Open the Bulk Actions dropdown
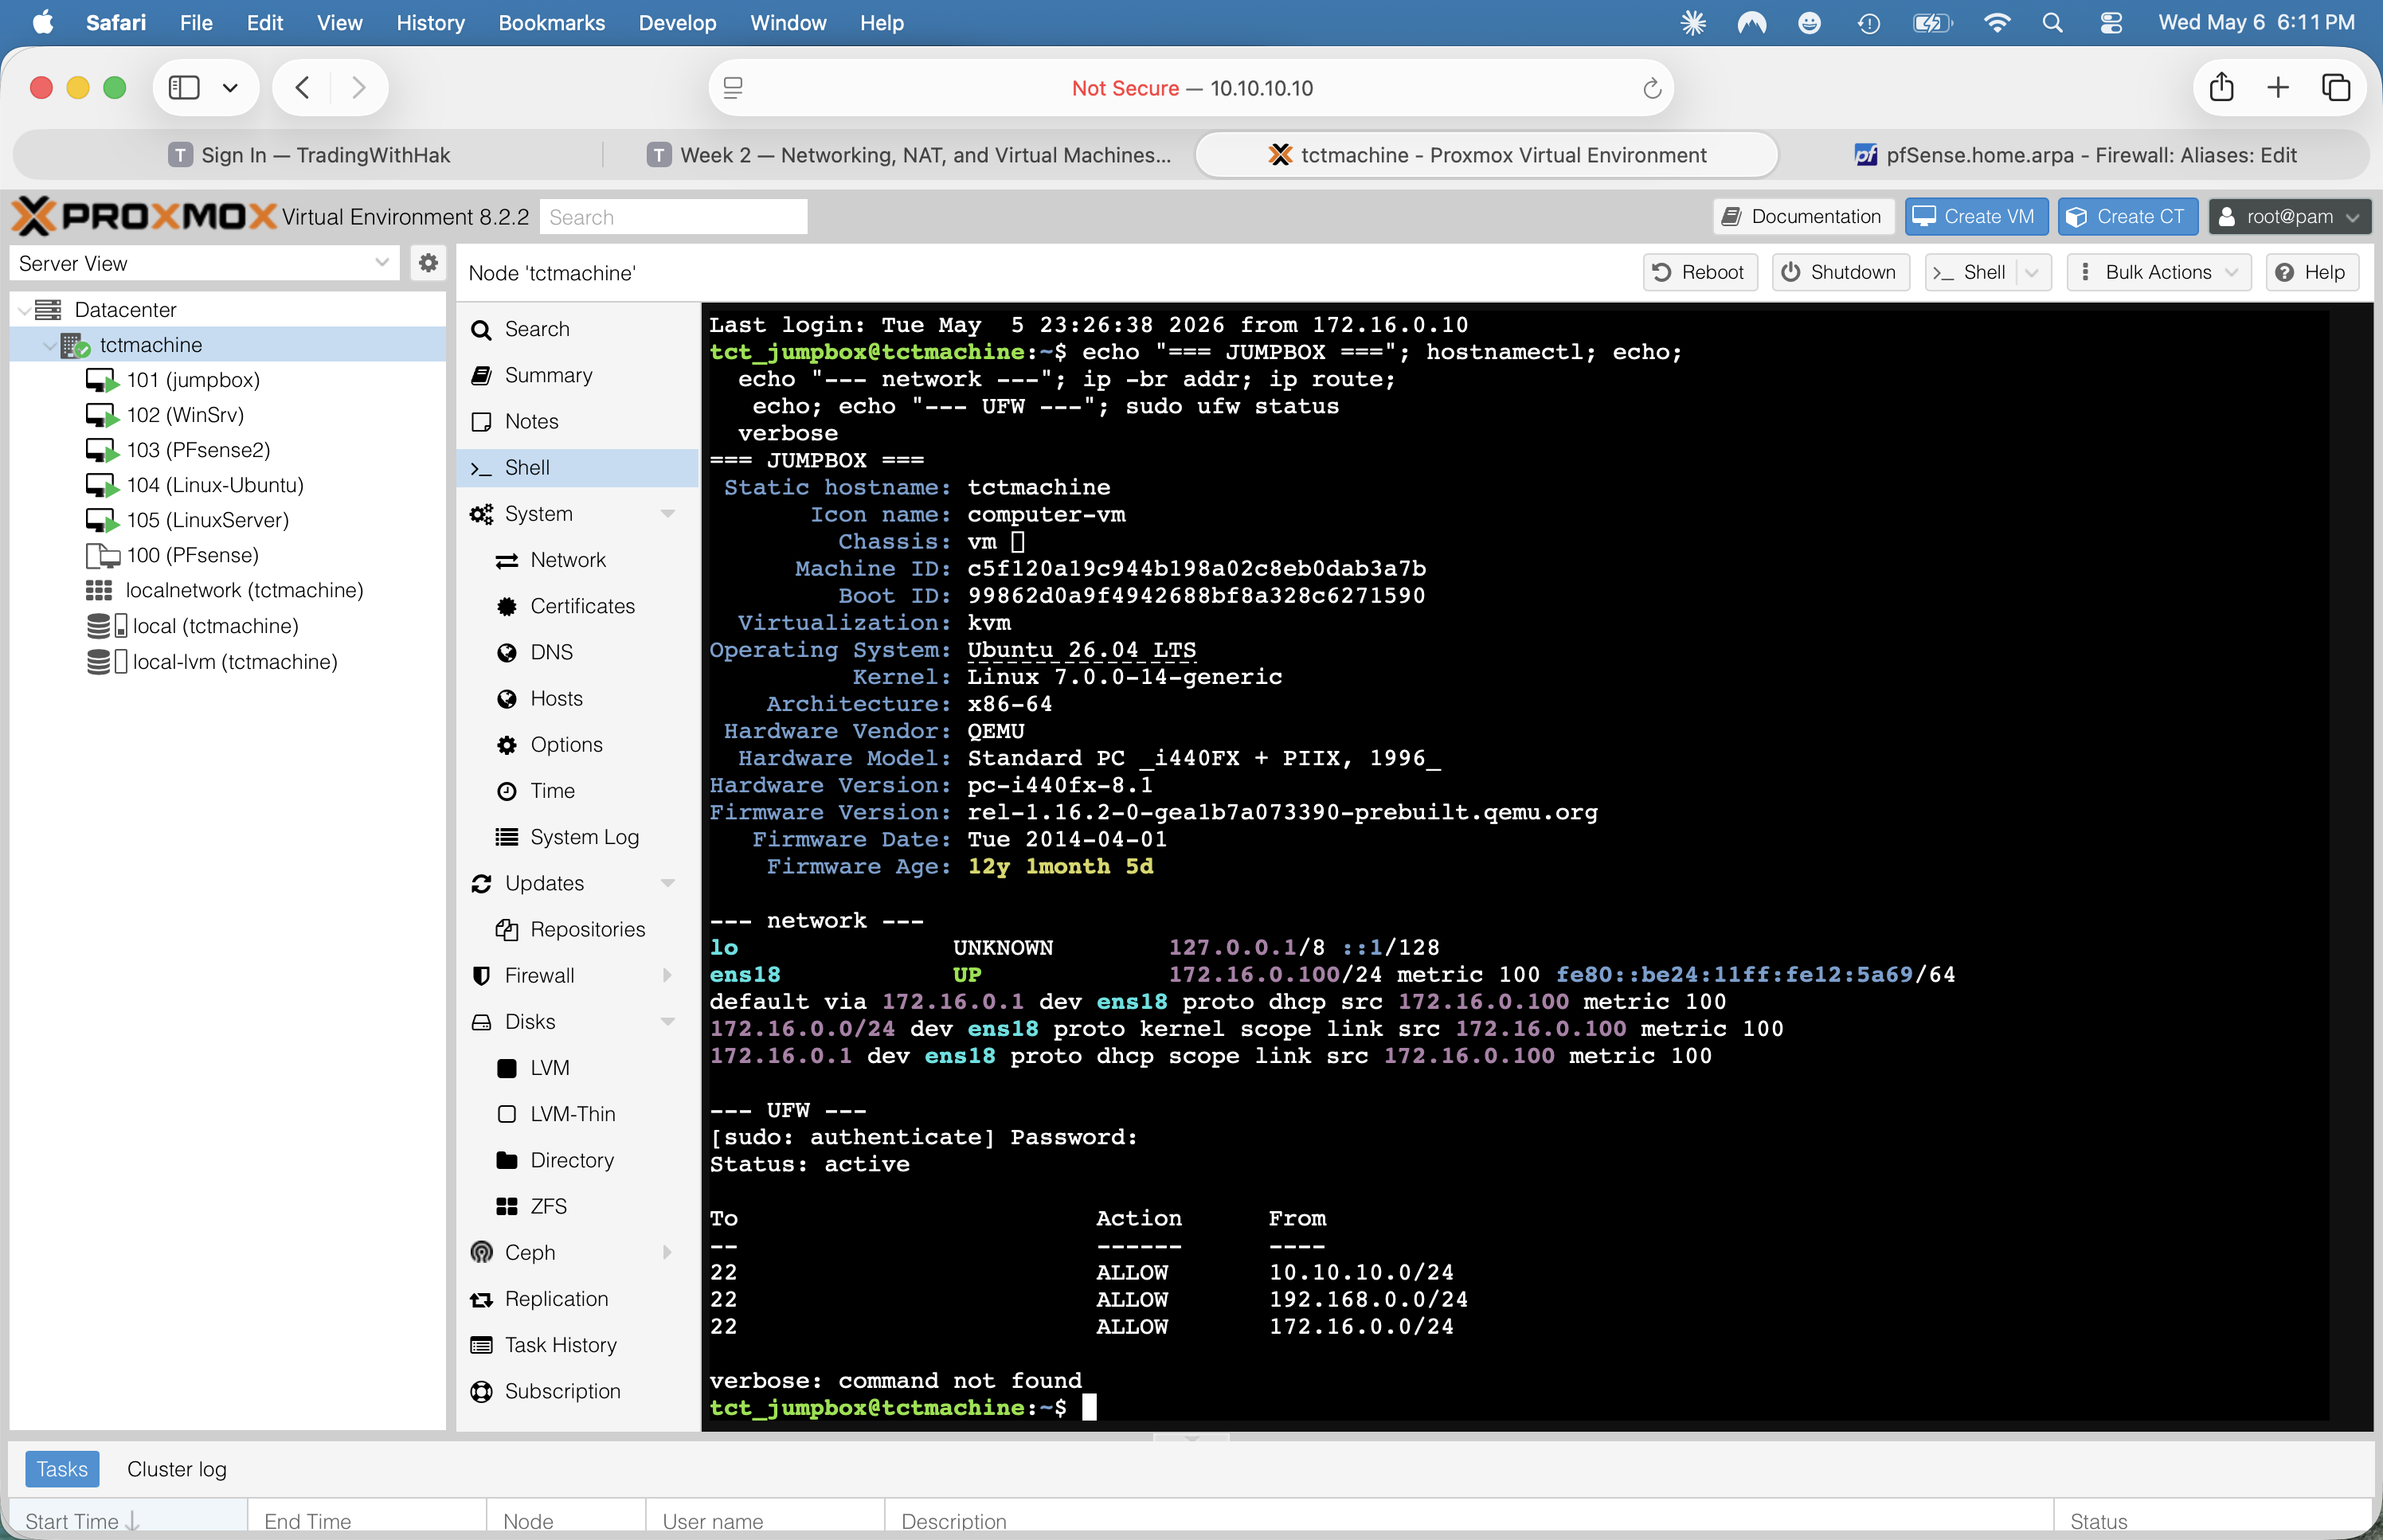The image size is (2383, 1540). tap(2158, 272)
